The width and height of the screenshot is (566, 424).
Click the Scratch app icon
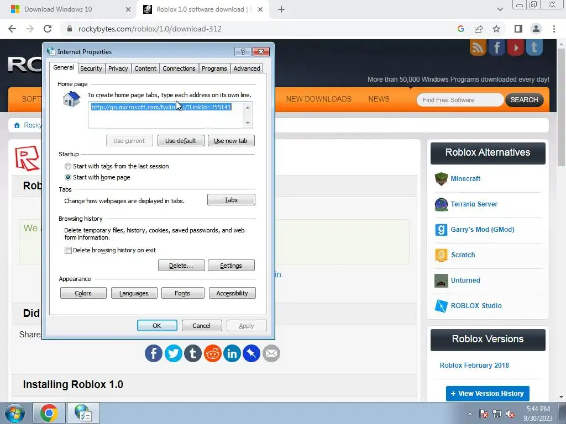(441, 255)
